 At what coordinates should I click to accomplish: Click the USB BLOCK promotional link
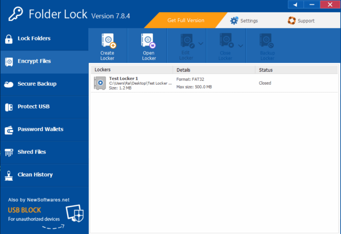click(24, 210)
